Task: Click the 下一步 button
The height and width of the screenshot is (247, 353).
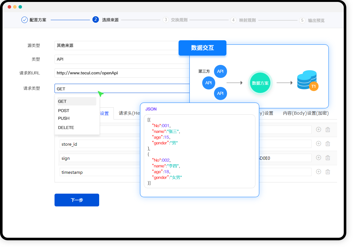Action: pyautogui.click(x=77, y=200)
